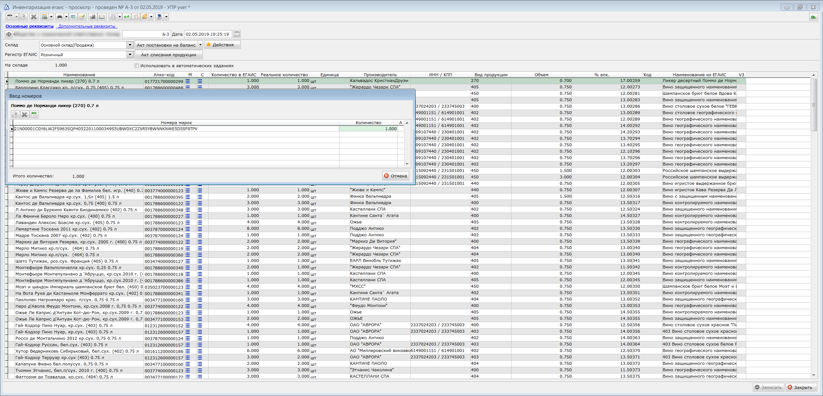823x396 pixels.
Task: Click the 'Производитель' column header
Action: pos(380,75)
